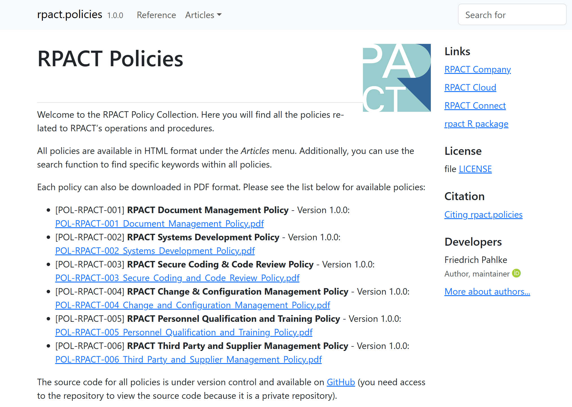Click the RPACT logo image
The height and width of the screenshot is (407, 572).
pyautogui.click(x=397, y=78)
